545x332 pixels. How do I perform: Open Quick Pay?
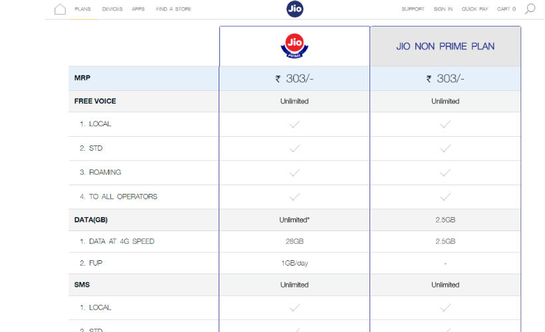tap(475, 9)
